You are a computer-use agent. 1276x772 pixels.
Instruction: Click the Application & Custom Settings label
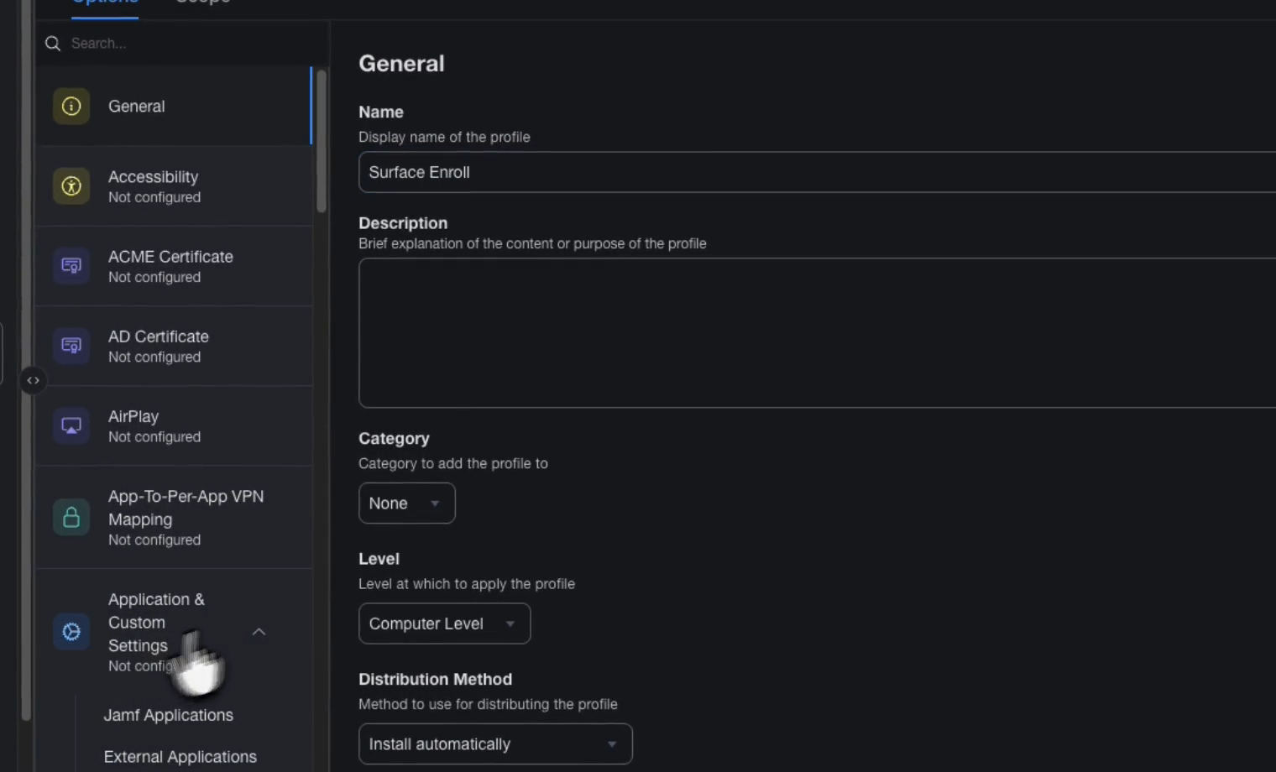(x=156, y=623)
